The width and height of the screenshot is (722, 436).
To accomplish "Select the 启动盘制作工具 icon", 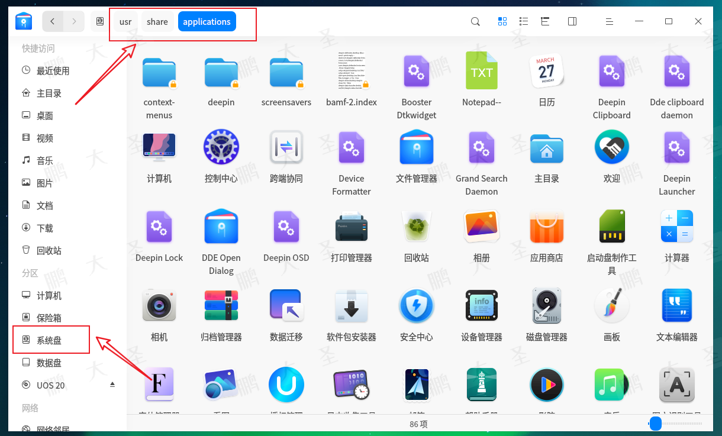I will click(x=612, y=227).
